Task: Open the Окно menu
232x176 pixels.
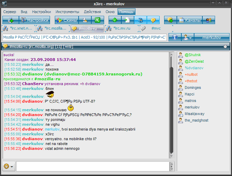Action: pos(110,12)
